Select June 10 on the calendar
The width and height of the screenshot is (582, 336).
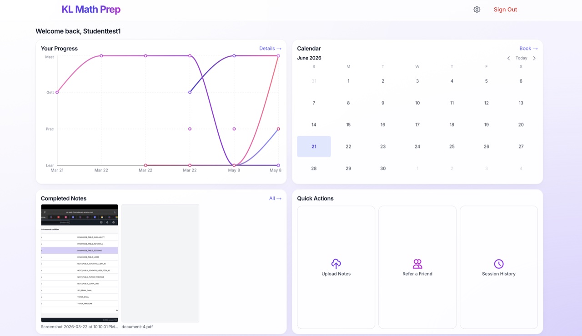pyautogui.click(x=417, y=103)
